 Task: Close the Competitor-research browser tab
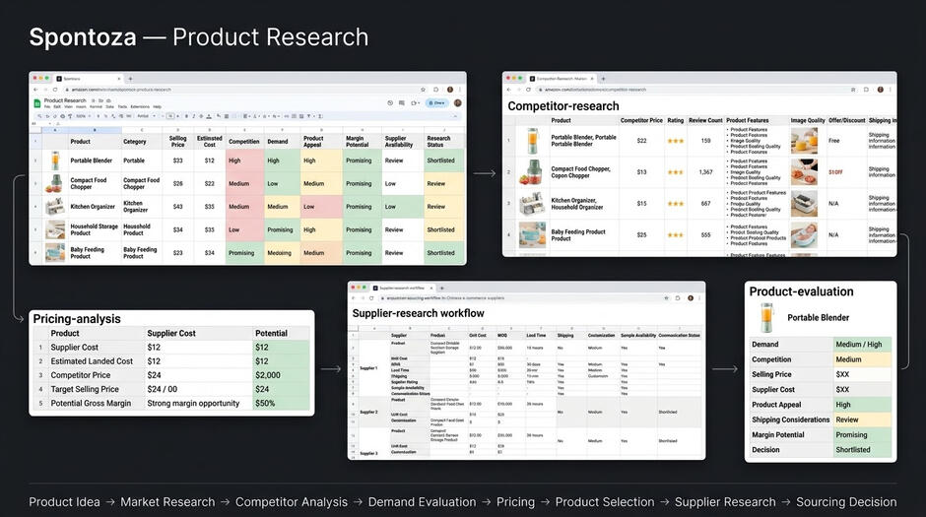[593, 79]
